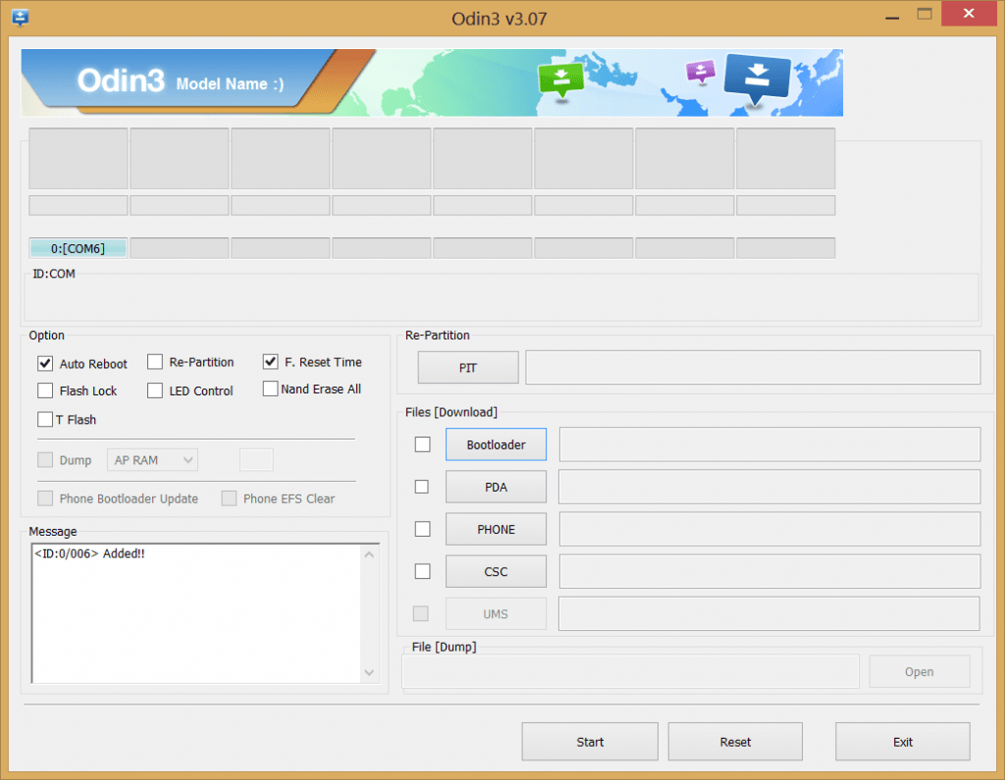Click the 0:[COM6] port indicator
The image size is (1005, 780).
79,248
